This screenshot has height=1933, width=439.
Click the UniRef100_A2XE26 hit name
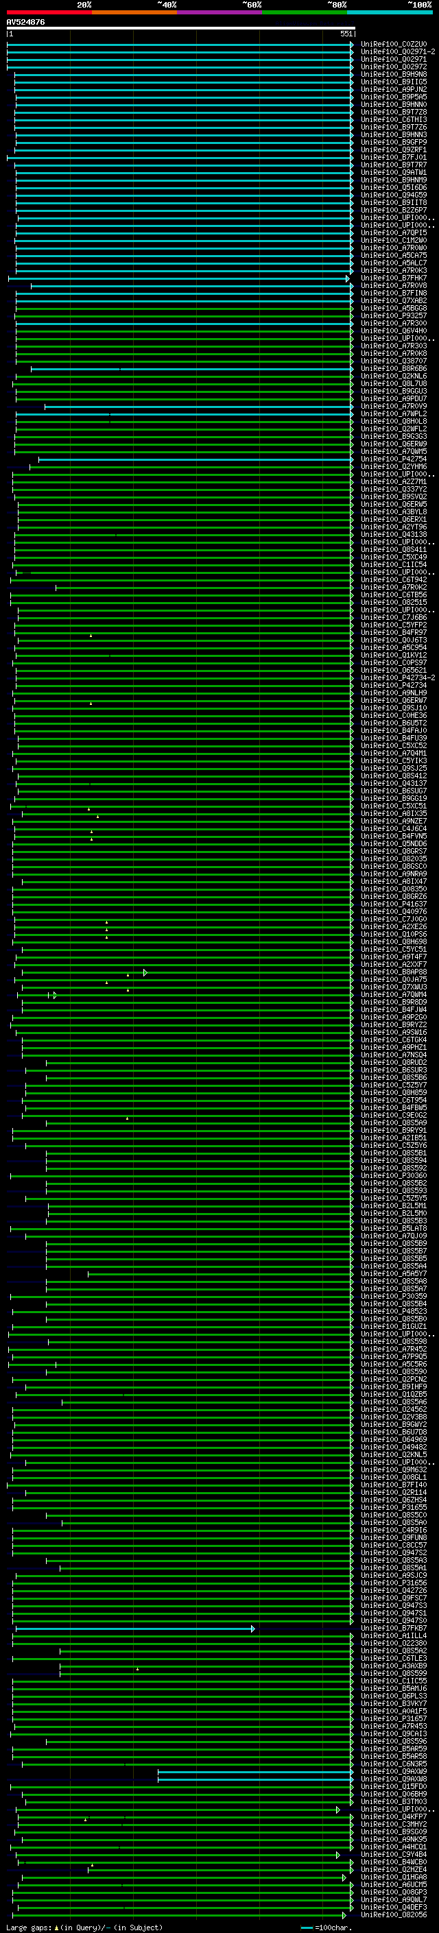point(393,927)
